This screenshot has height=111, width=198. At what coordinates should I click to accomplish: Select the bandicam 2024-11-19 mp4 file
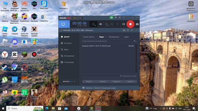point(108,46)
